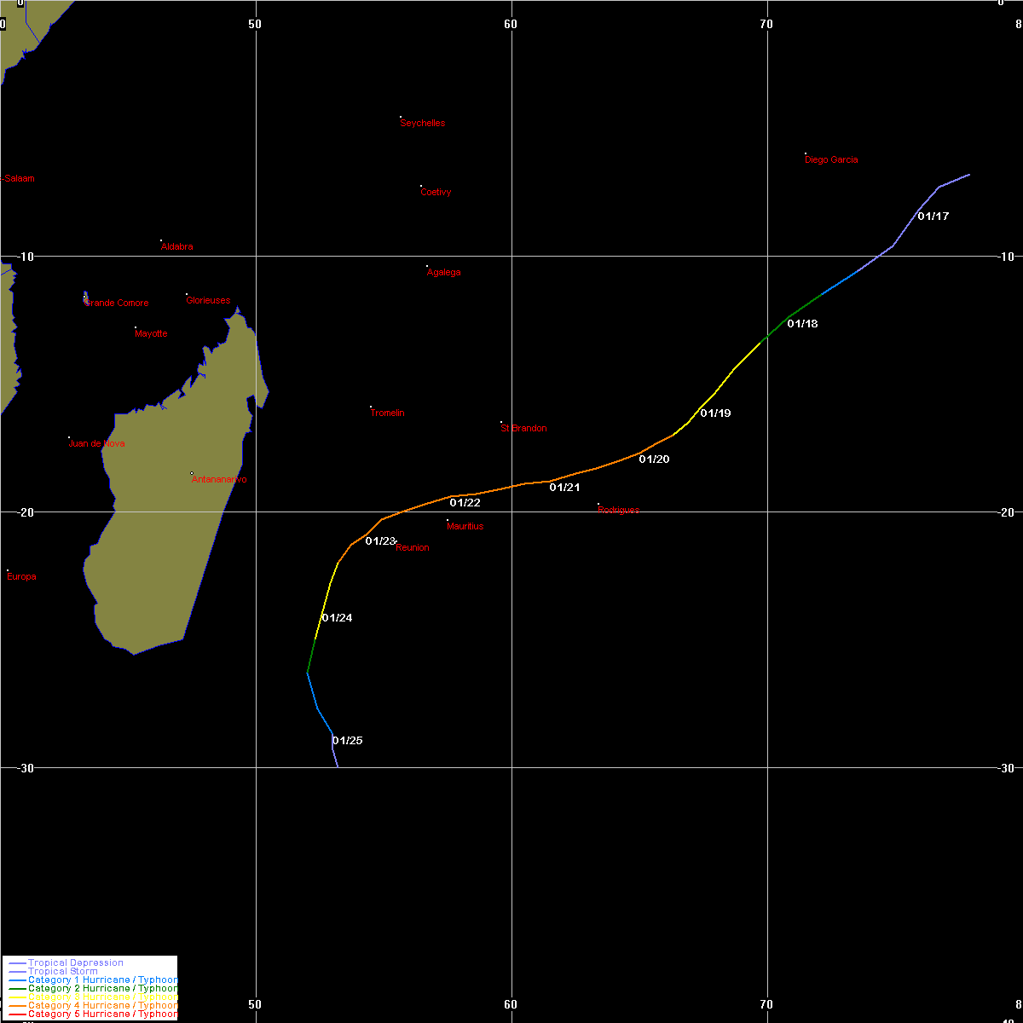Select the 01/22 storm track marker
Viewport: 1023px width, 1023px height.
465,503
